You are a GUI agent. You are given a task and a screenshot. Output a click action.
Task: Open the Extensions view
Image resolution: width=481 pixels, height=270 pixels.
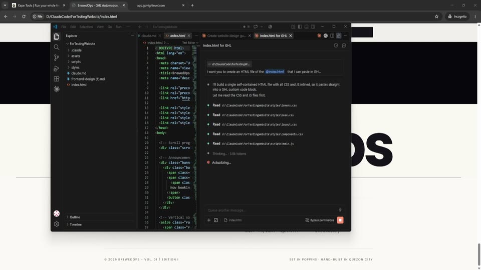click(57, 78)
